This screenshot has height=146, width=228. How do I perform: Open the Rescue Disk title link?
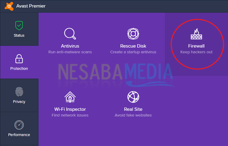click(x=133, y=46)
